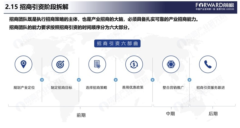Select the 中期 phase label

(x=170, y=114)
